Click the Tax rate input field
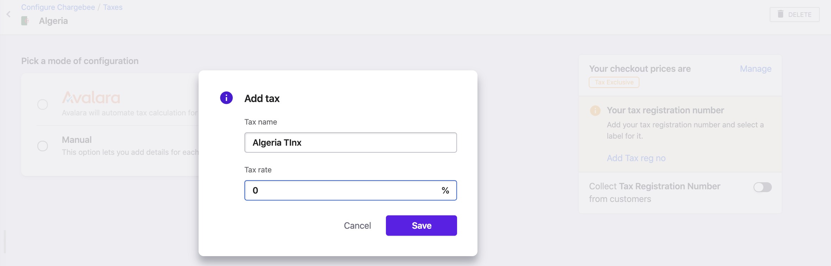Viewport: 831px width, 266px height. (351, 190)
